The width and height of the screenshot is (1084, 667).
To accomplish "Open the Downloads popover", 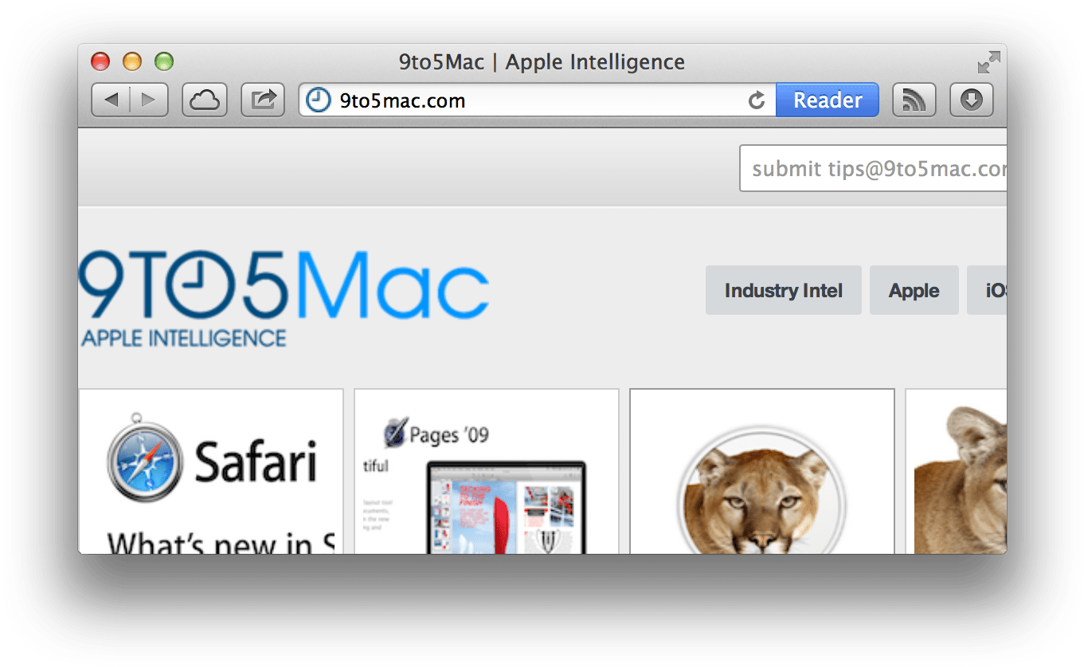I will (971, 100).
